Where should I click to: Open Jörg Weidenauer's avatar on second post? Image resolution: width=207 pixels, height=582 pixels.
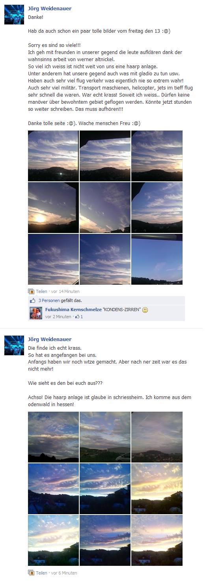coord(14,345)
